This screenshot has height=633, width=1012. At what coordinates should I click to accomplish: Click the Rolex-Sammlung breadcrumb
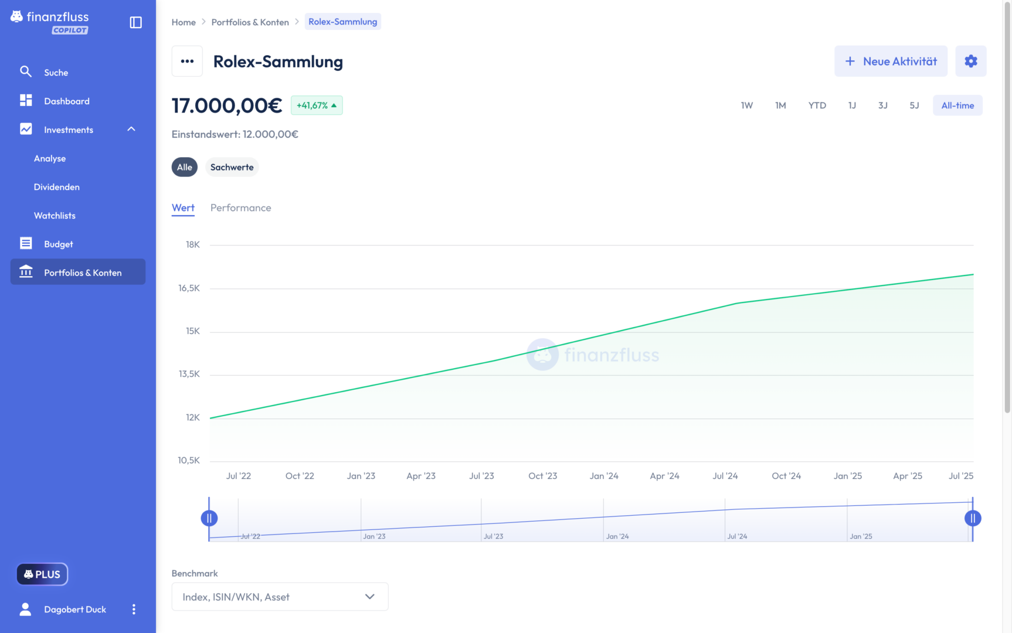[x=343, y=22]
